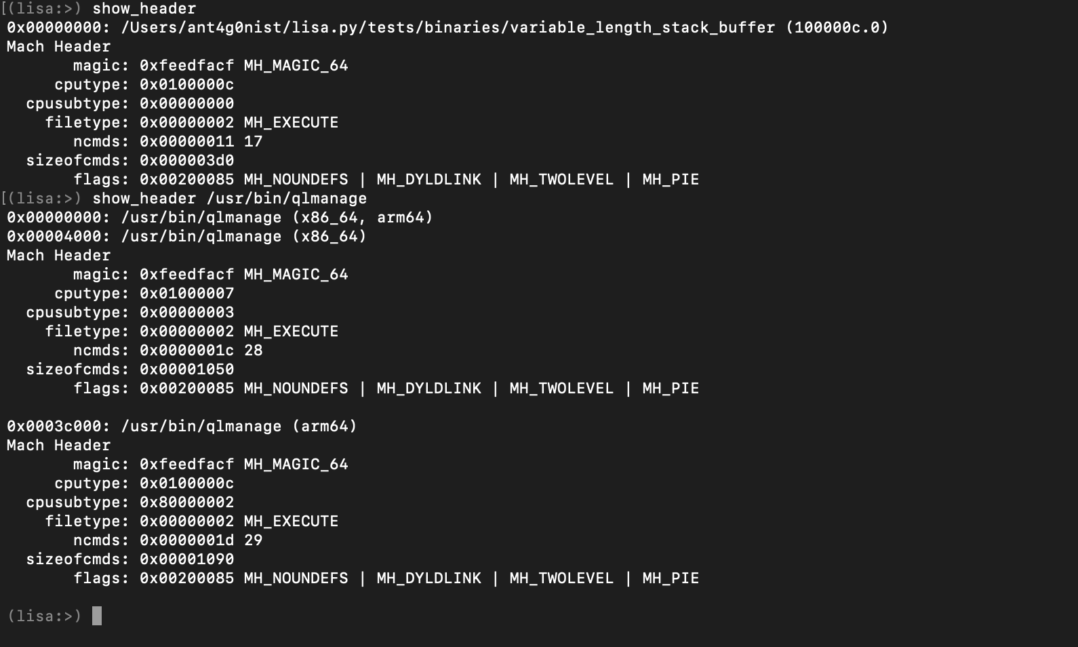Screen dimensions: 1078x647
Task: Click the 0x0003c000 arm64 slice offset
Action: point(58,427)
